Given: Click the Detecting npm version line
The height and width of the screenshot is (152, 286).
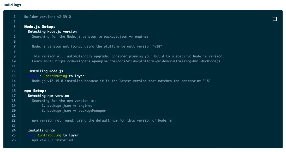Looking at the screenshot, I should point(48,96).
